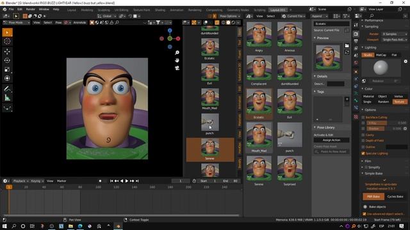Click the PBR Bake button
Image resolution: width=410 pixels, height=230 pixels.
click(x=373, y=196)
